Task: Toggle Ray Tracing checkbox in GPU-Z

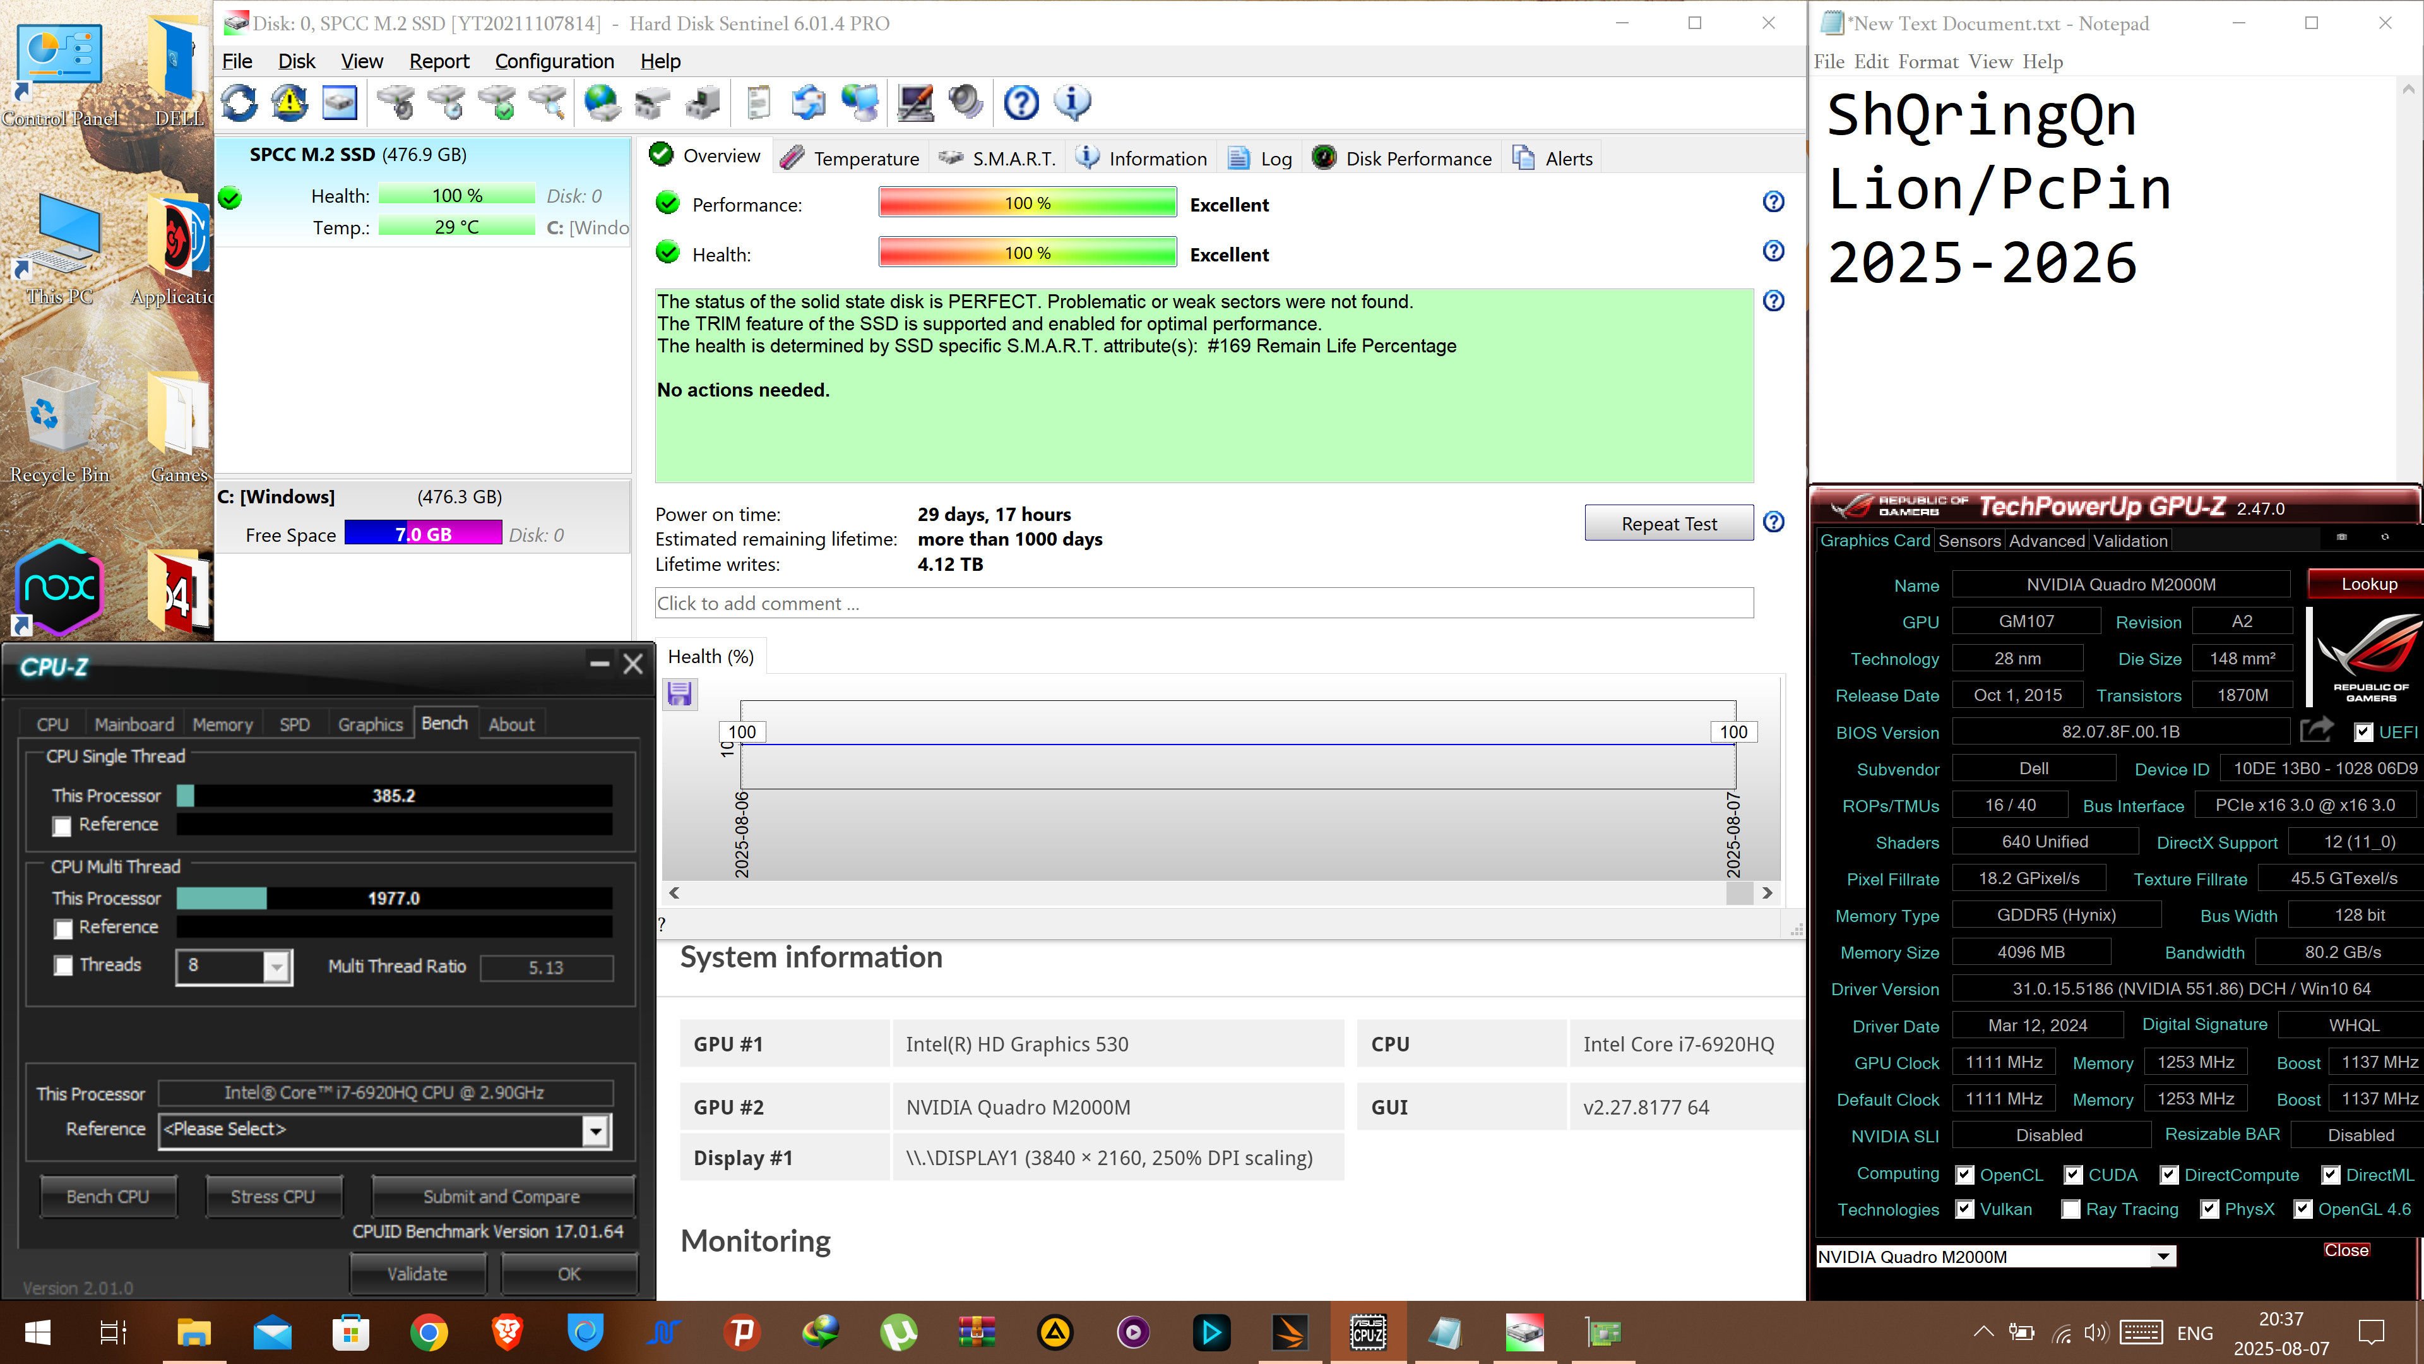Action: [2070, 1210]
